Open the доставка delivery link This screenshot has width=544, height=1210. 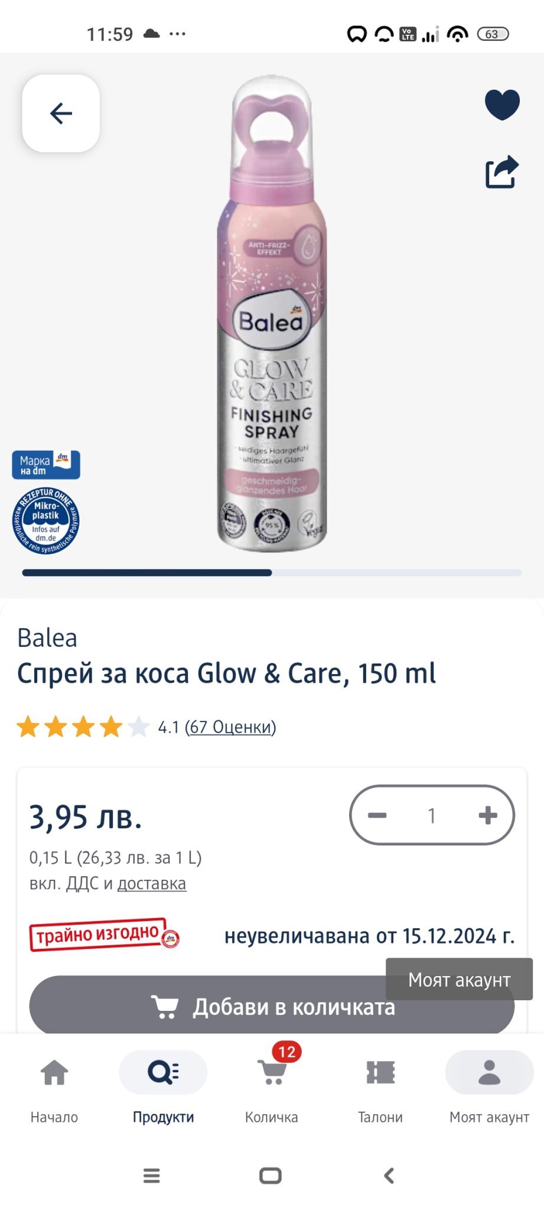pos(152,883)
